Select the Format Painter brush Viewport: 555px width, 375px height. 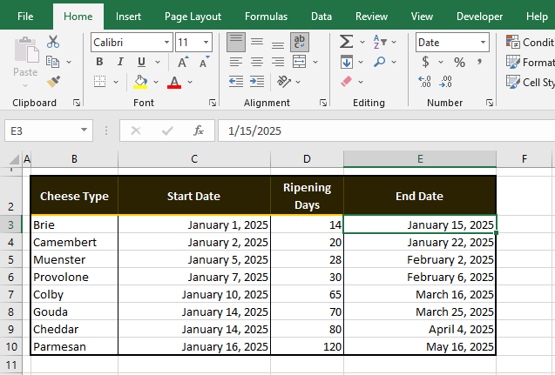tap(53, 82)
